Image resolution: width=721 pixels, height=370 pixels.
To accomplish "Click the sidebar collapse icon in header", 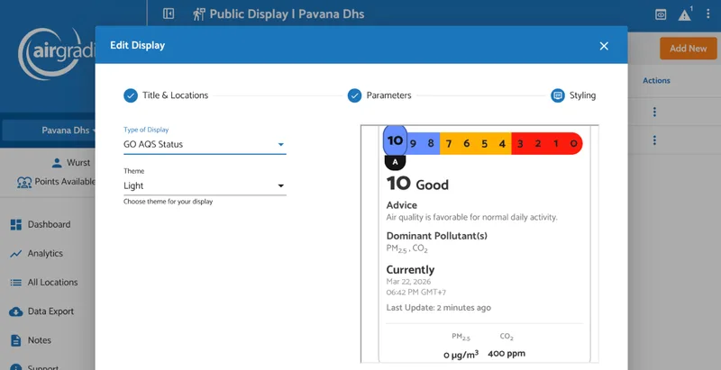I will pos(169,14).
